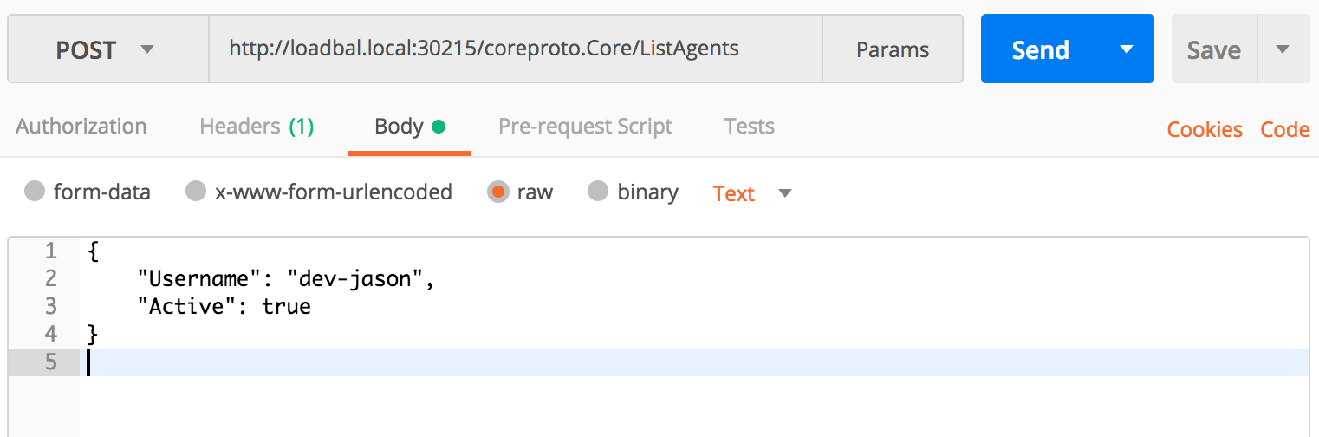The height and width of the screenshot is (437, 1319).
Task: Click the Code link
Action: click(x=1285, y=129)
